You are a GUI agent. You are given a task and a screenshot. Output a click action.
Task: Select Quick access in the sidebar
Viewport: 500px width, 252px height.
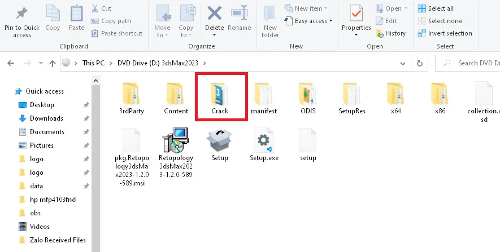[39, 91]
